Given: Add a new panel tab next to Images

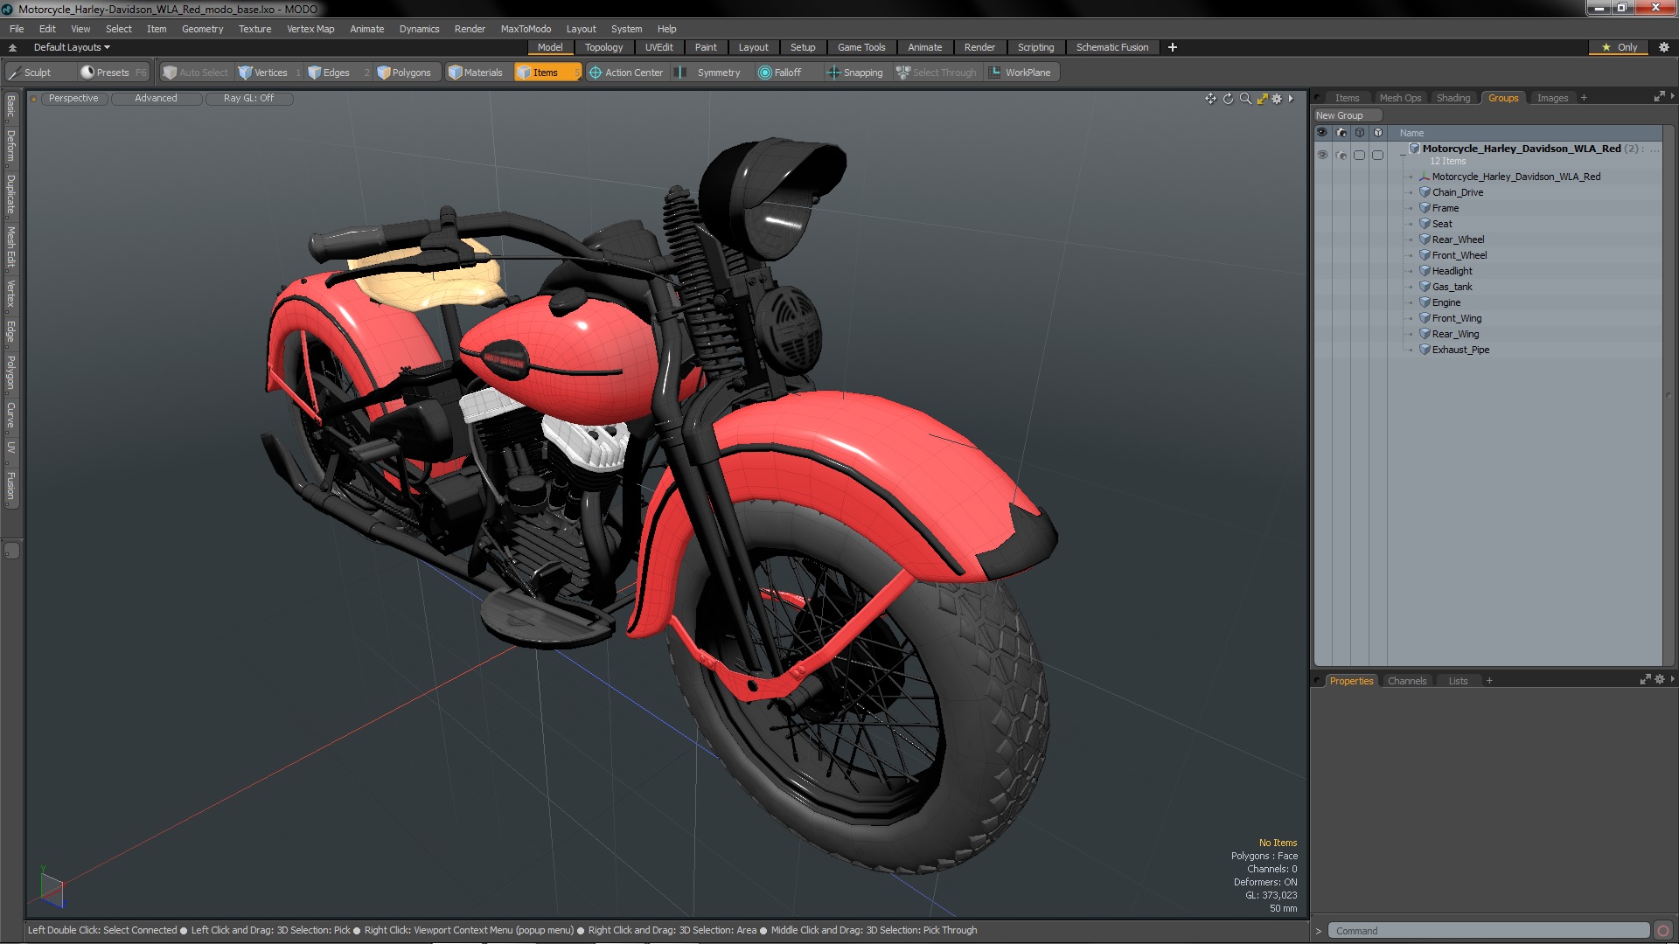Looking at the screenshot, I should coord(1584,98).
